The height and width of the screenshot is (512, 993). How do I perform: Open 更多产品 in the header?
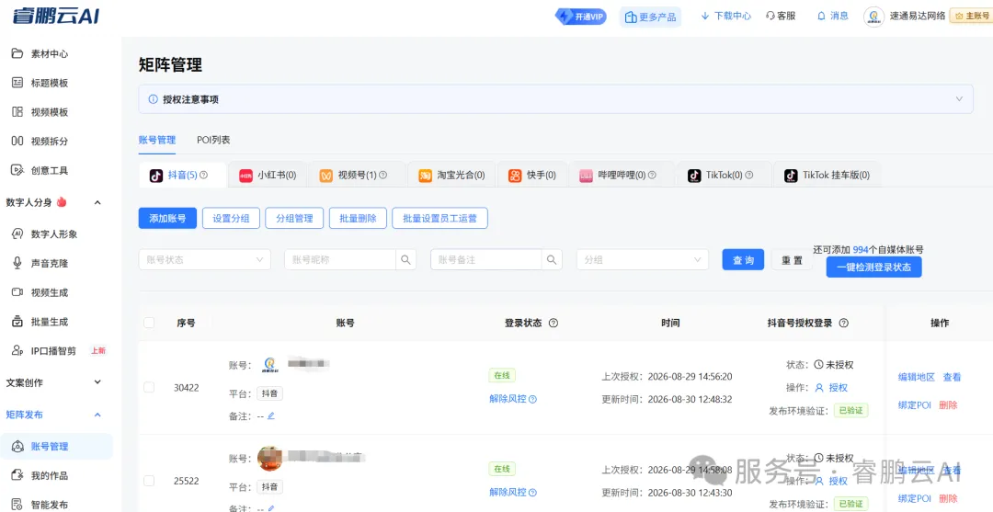coord(650,17)
